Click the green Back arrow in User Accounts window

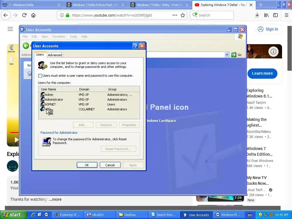(26, 46)
